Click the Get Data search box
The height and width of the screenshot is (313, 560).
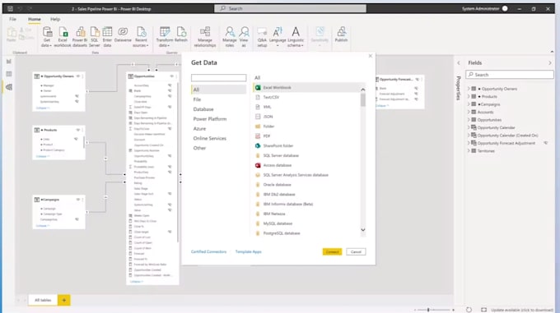[218, 77]
